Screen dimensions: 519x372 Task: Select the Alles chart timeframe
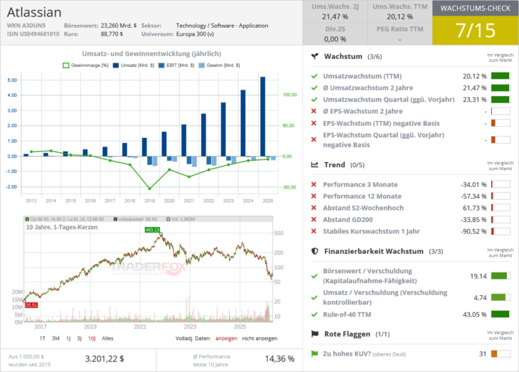107,338
